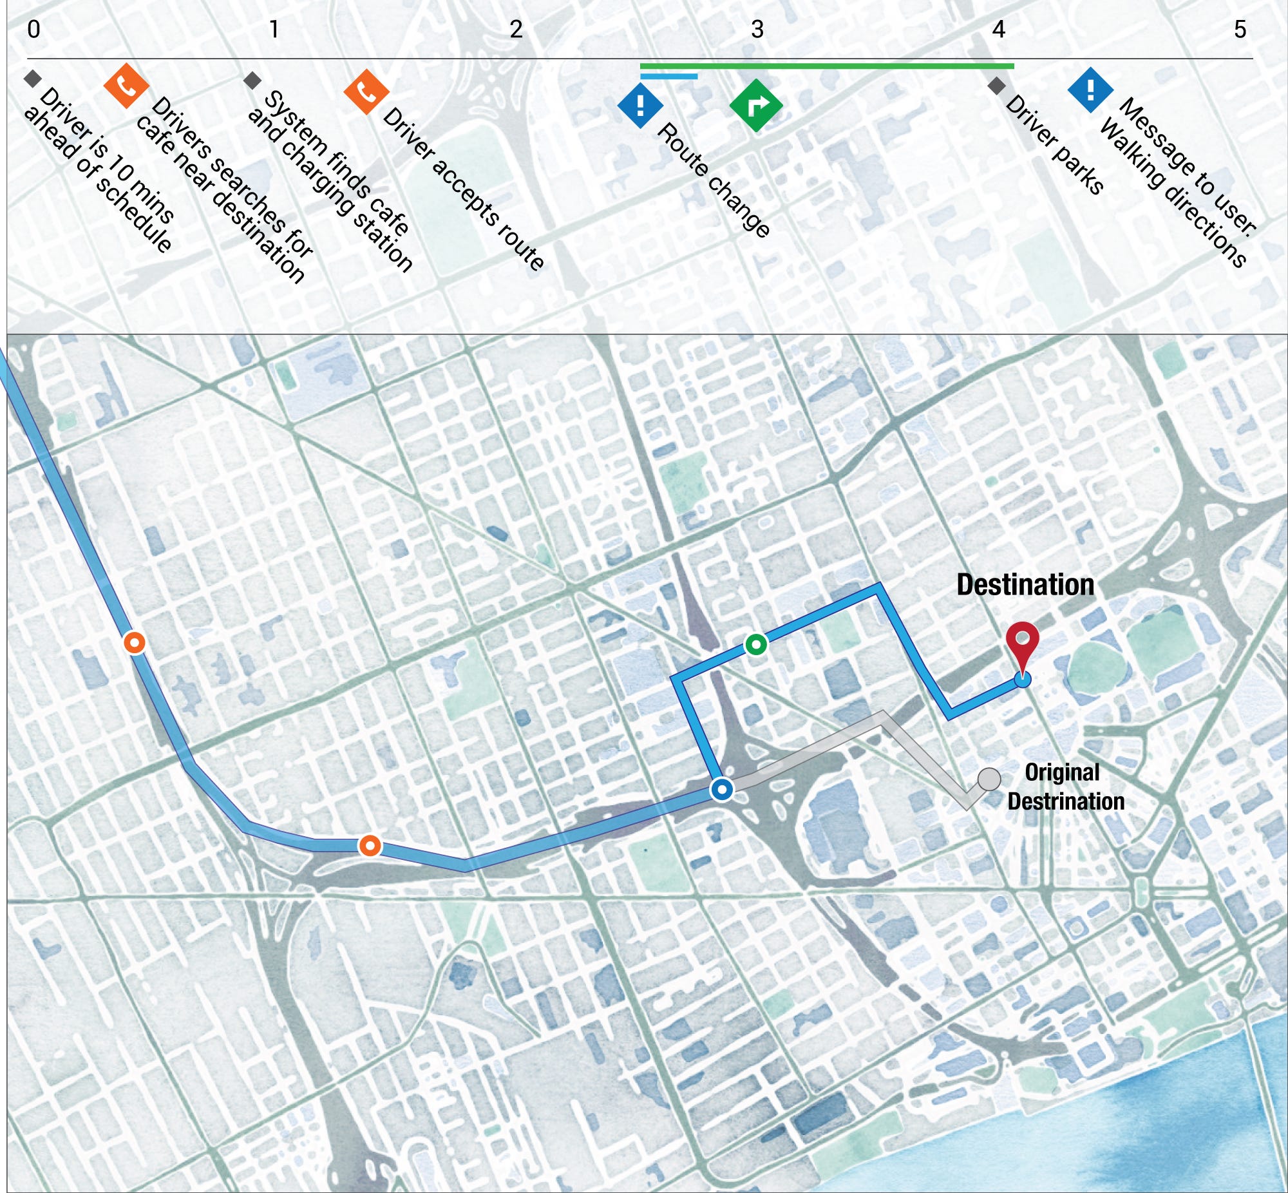This screenshot has width=1288, height=1193.
Task: Click timeline tick number 3
Action: pyautogui.click(x=757, y=29)
